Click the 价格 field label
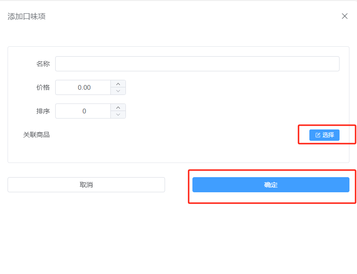The width and height of the screenshot is (357, 274). pos(43,87)
